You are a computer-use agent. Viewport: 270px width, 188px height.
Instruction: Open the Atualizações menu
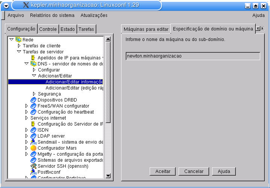(x=94, y=15)
